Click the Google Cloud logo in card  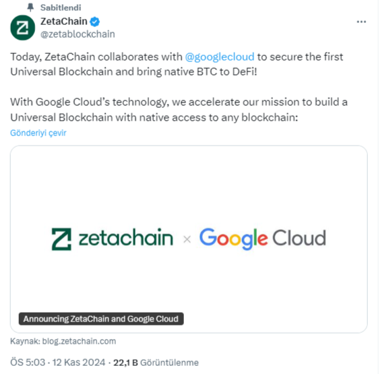pyautogui.click(x=263, y=239)
